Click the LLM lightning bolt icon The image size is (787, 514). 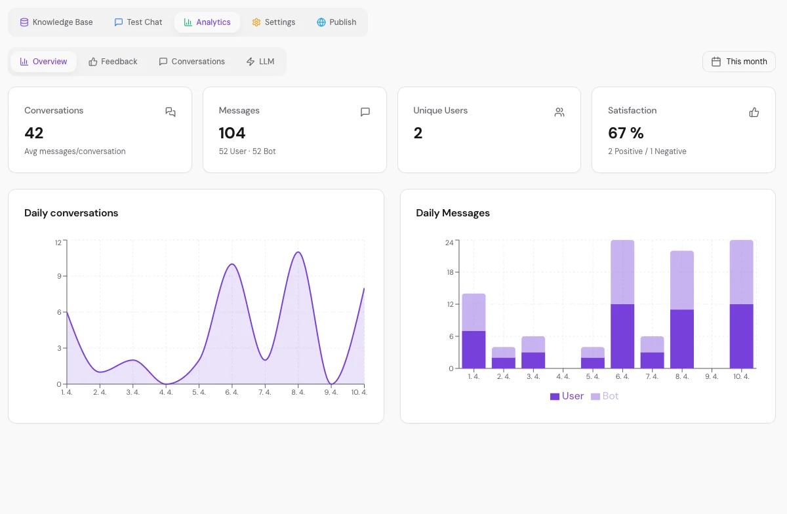click(251, 62)
